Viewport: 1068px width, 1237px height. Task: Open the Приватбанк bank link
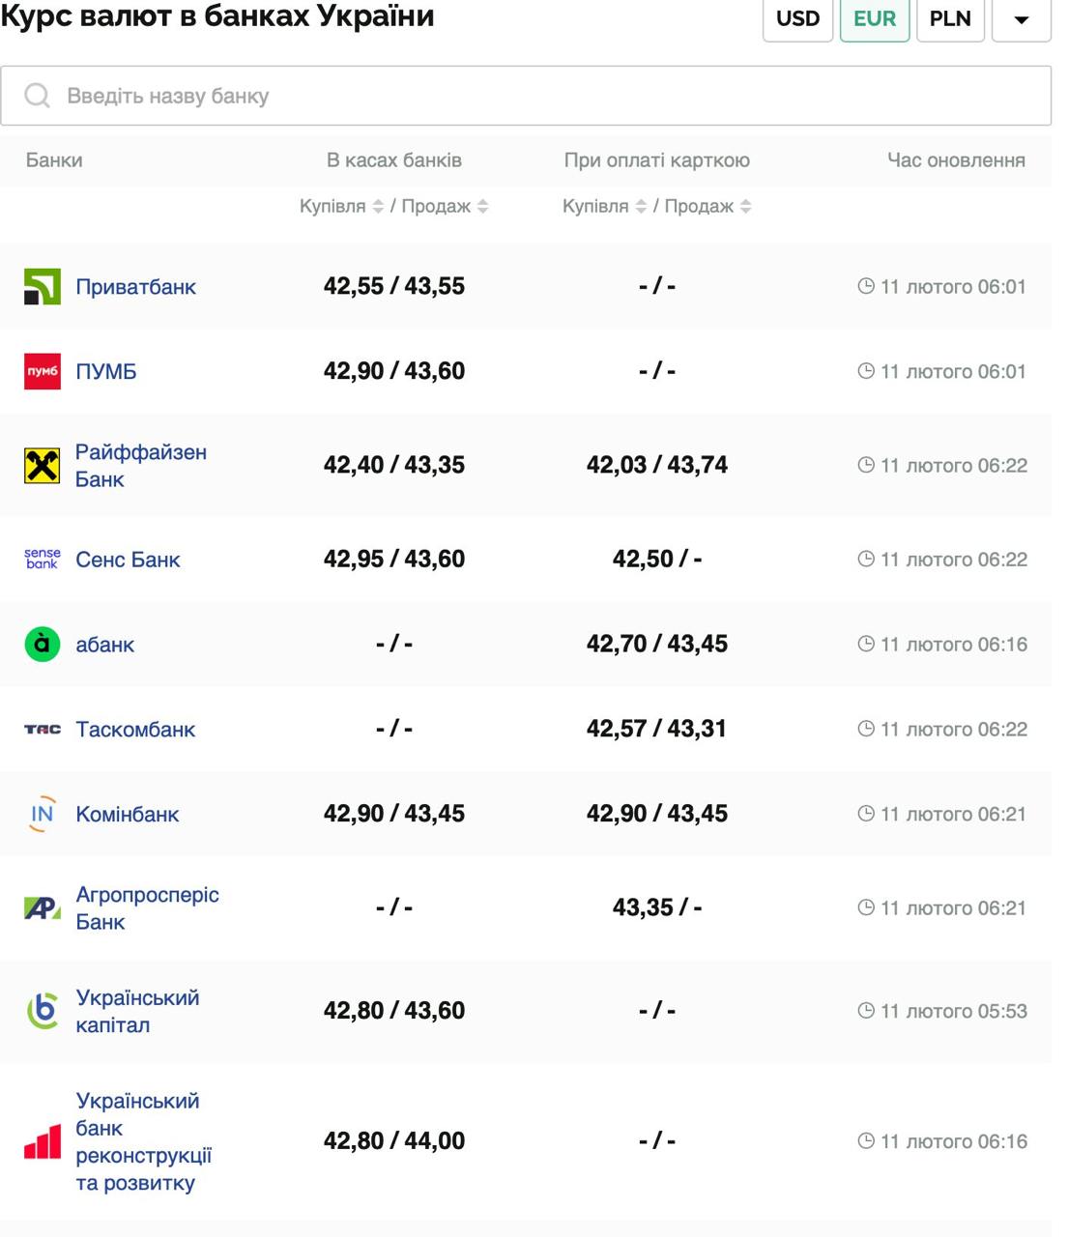point(135,287)
